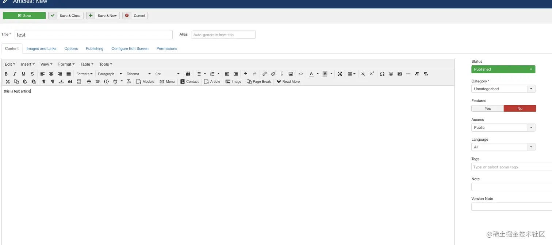Apply italic formatting
This screenshot has height=245, width=552.
(x=15, y=74)
